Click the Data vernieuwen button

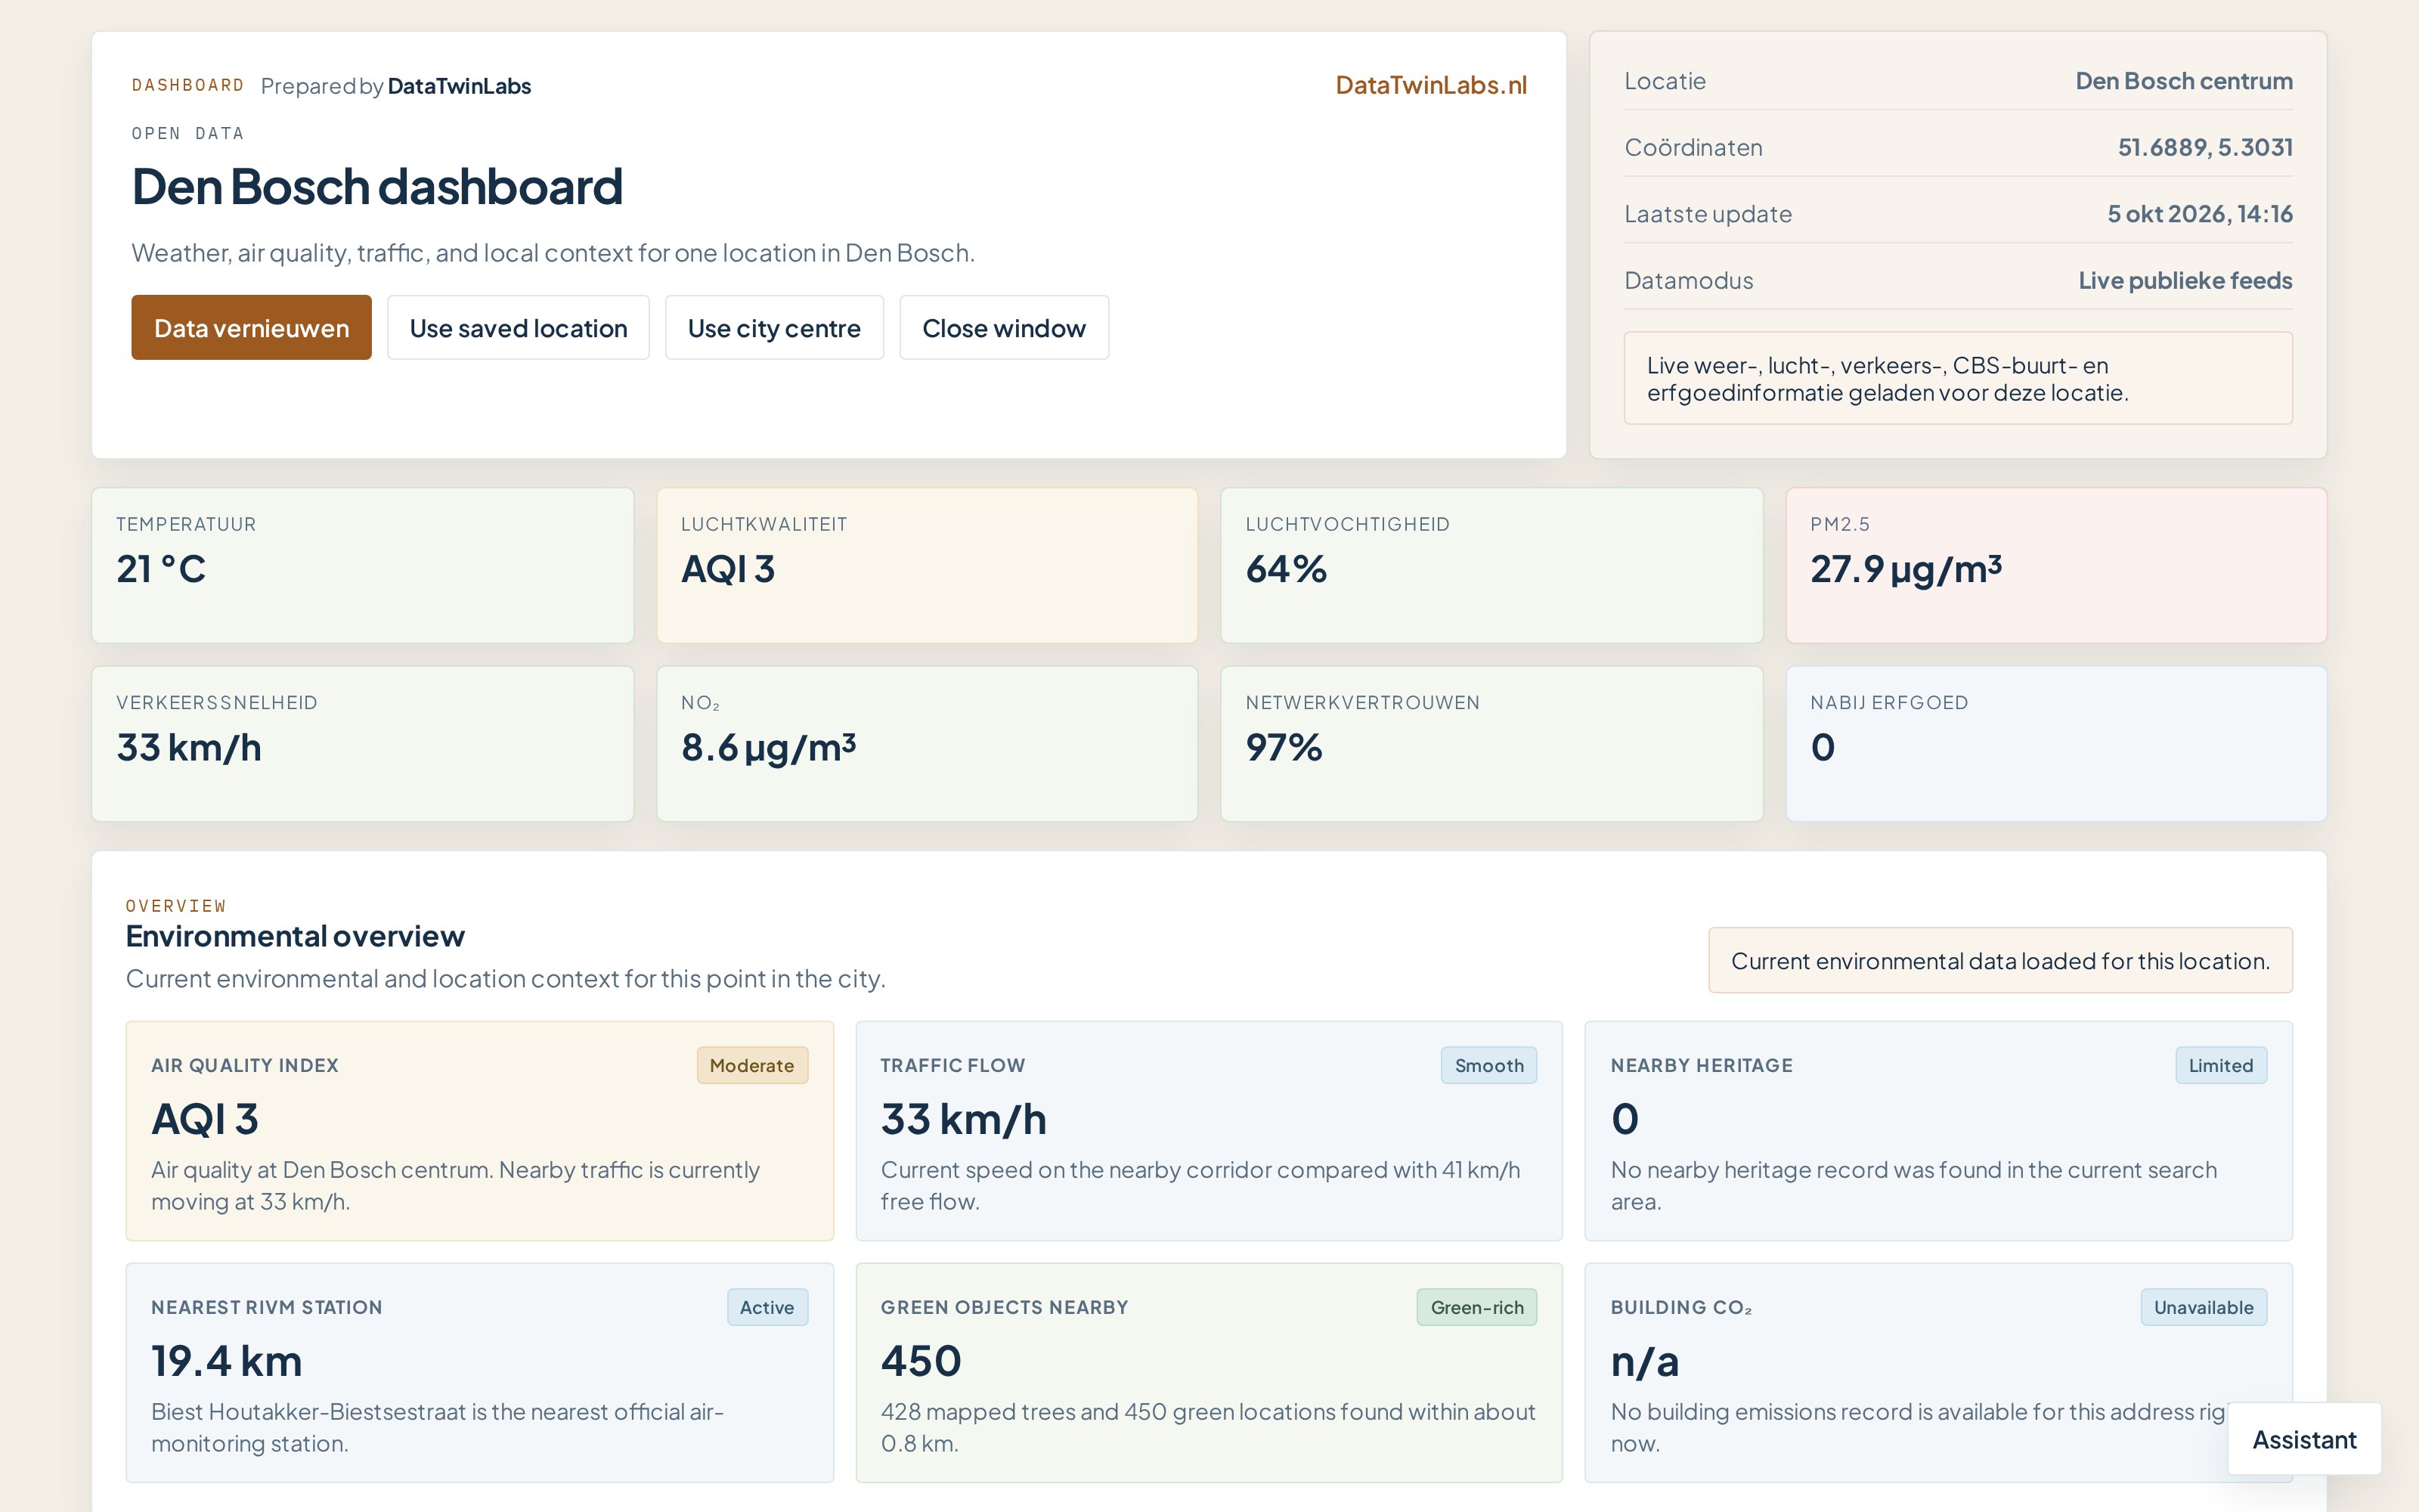coord(251,327)
